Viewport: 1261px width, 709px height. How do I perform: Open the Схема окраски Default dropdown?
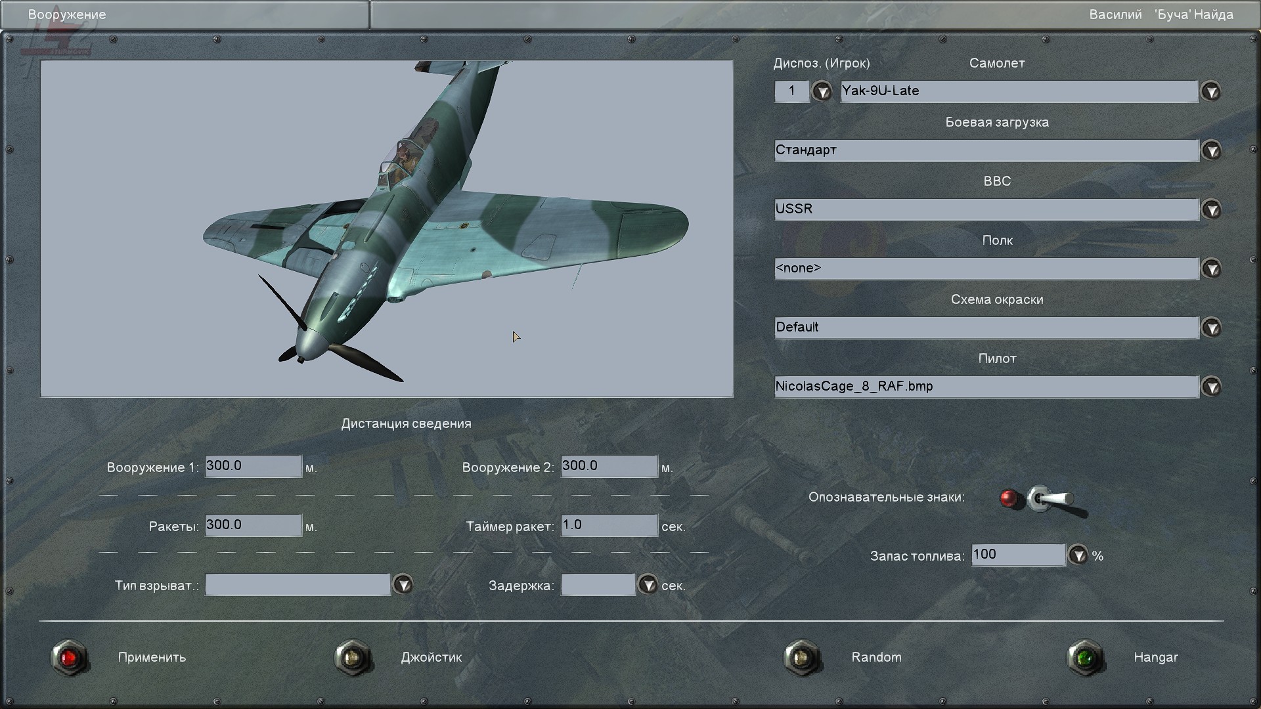tap(1211, 328)
